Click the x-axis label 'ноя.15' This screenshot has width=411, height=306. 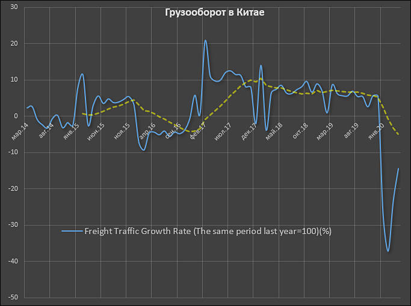click(x=122, y=131)
